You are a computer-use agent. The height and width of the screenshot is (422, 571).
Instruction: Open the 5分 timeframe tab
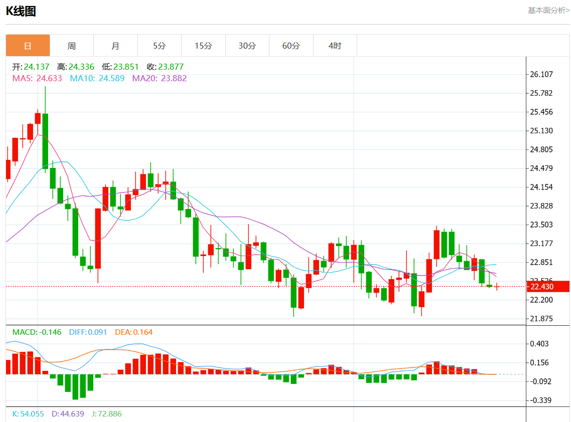pos(160,46)
